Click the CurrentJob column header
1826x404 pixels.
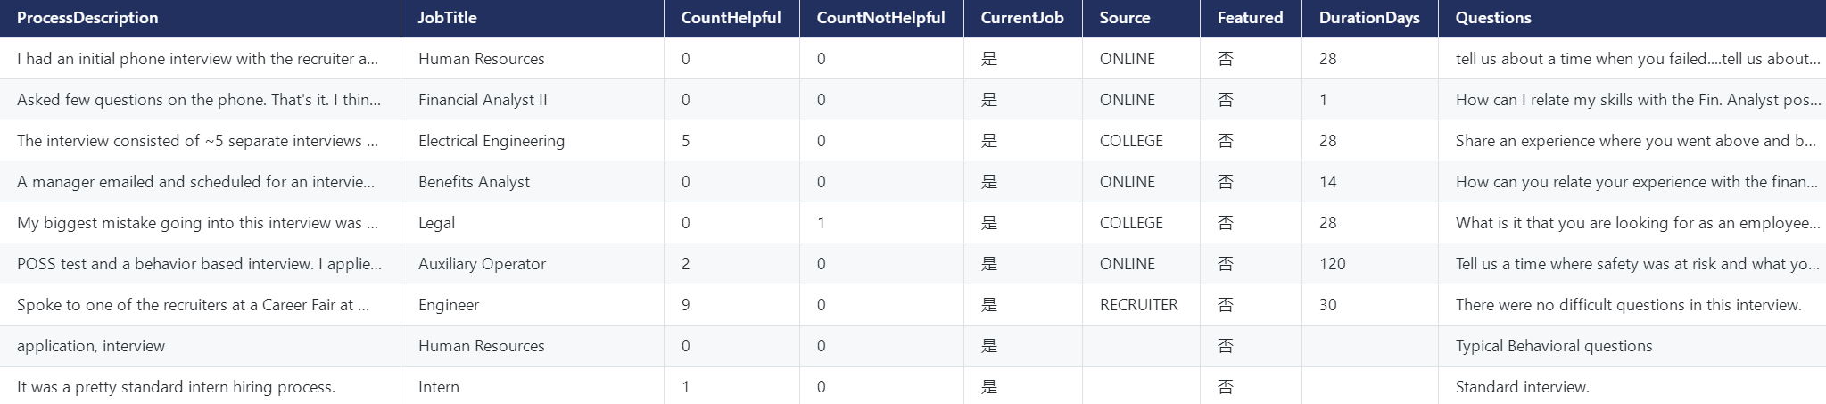[1021, 18]
